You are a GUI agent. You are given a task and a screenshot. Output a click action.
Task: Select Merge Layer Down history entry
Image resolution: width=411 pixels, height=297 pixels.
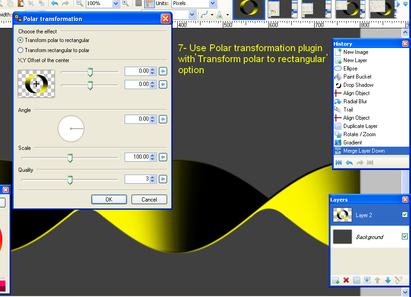(371, 151)
